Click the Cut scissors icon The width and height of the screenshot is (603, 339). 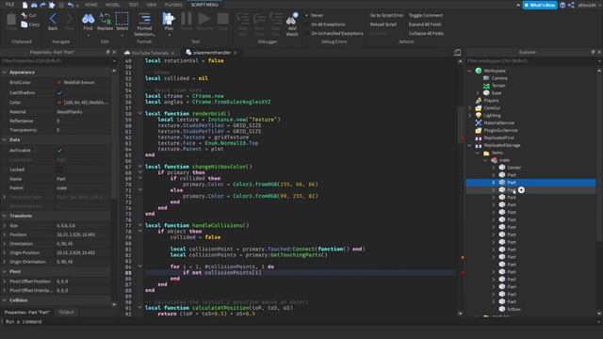[24, 15]
